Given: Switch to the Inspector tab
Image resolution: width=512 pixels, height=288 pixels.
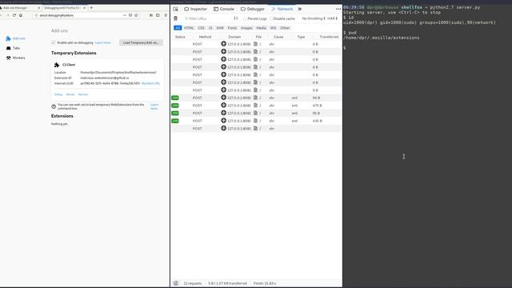Looking at the screenshot, I should point(195,9).
